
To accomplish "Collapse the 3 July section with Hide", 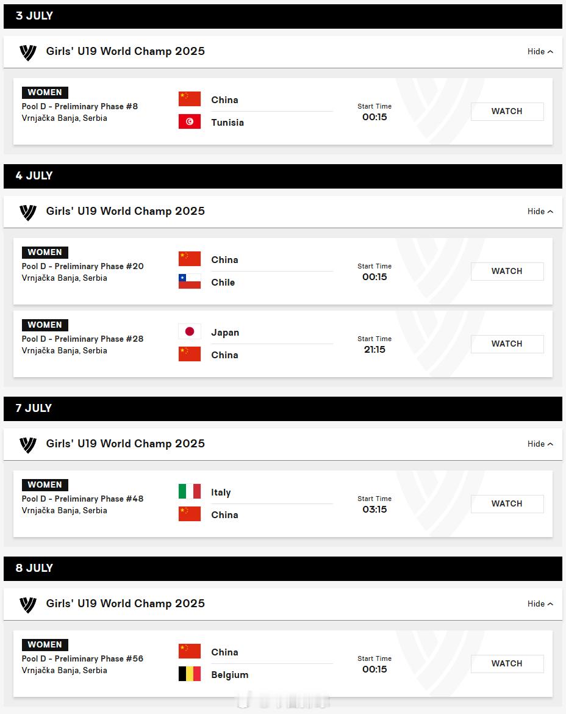I will pyautogui.click(x=540, y=51).
